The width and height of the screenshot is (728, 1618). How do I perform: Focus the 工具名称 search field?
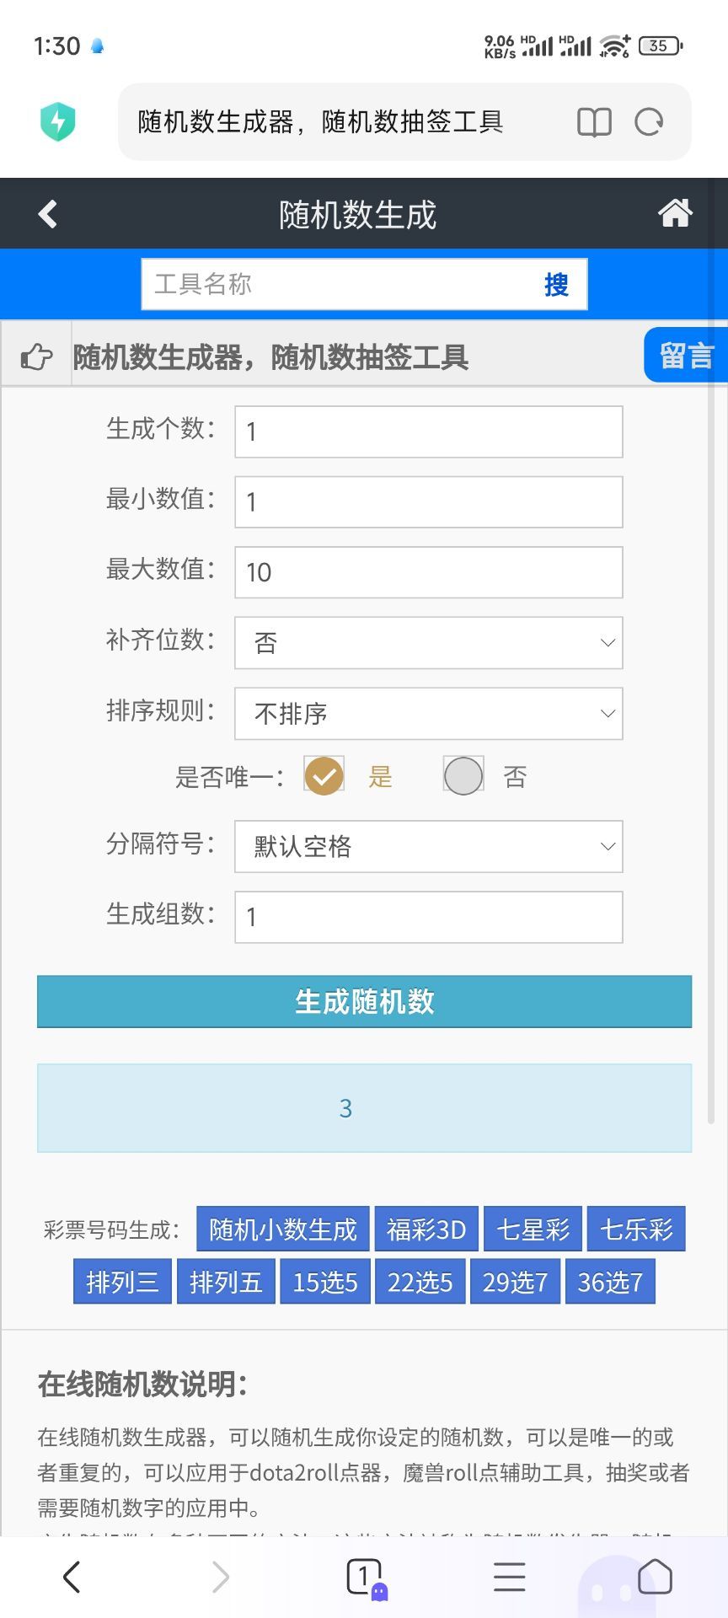[x=337, y=285]
